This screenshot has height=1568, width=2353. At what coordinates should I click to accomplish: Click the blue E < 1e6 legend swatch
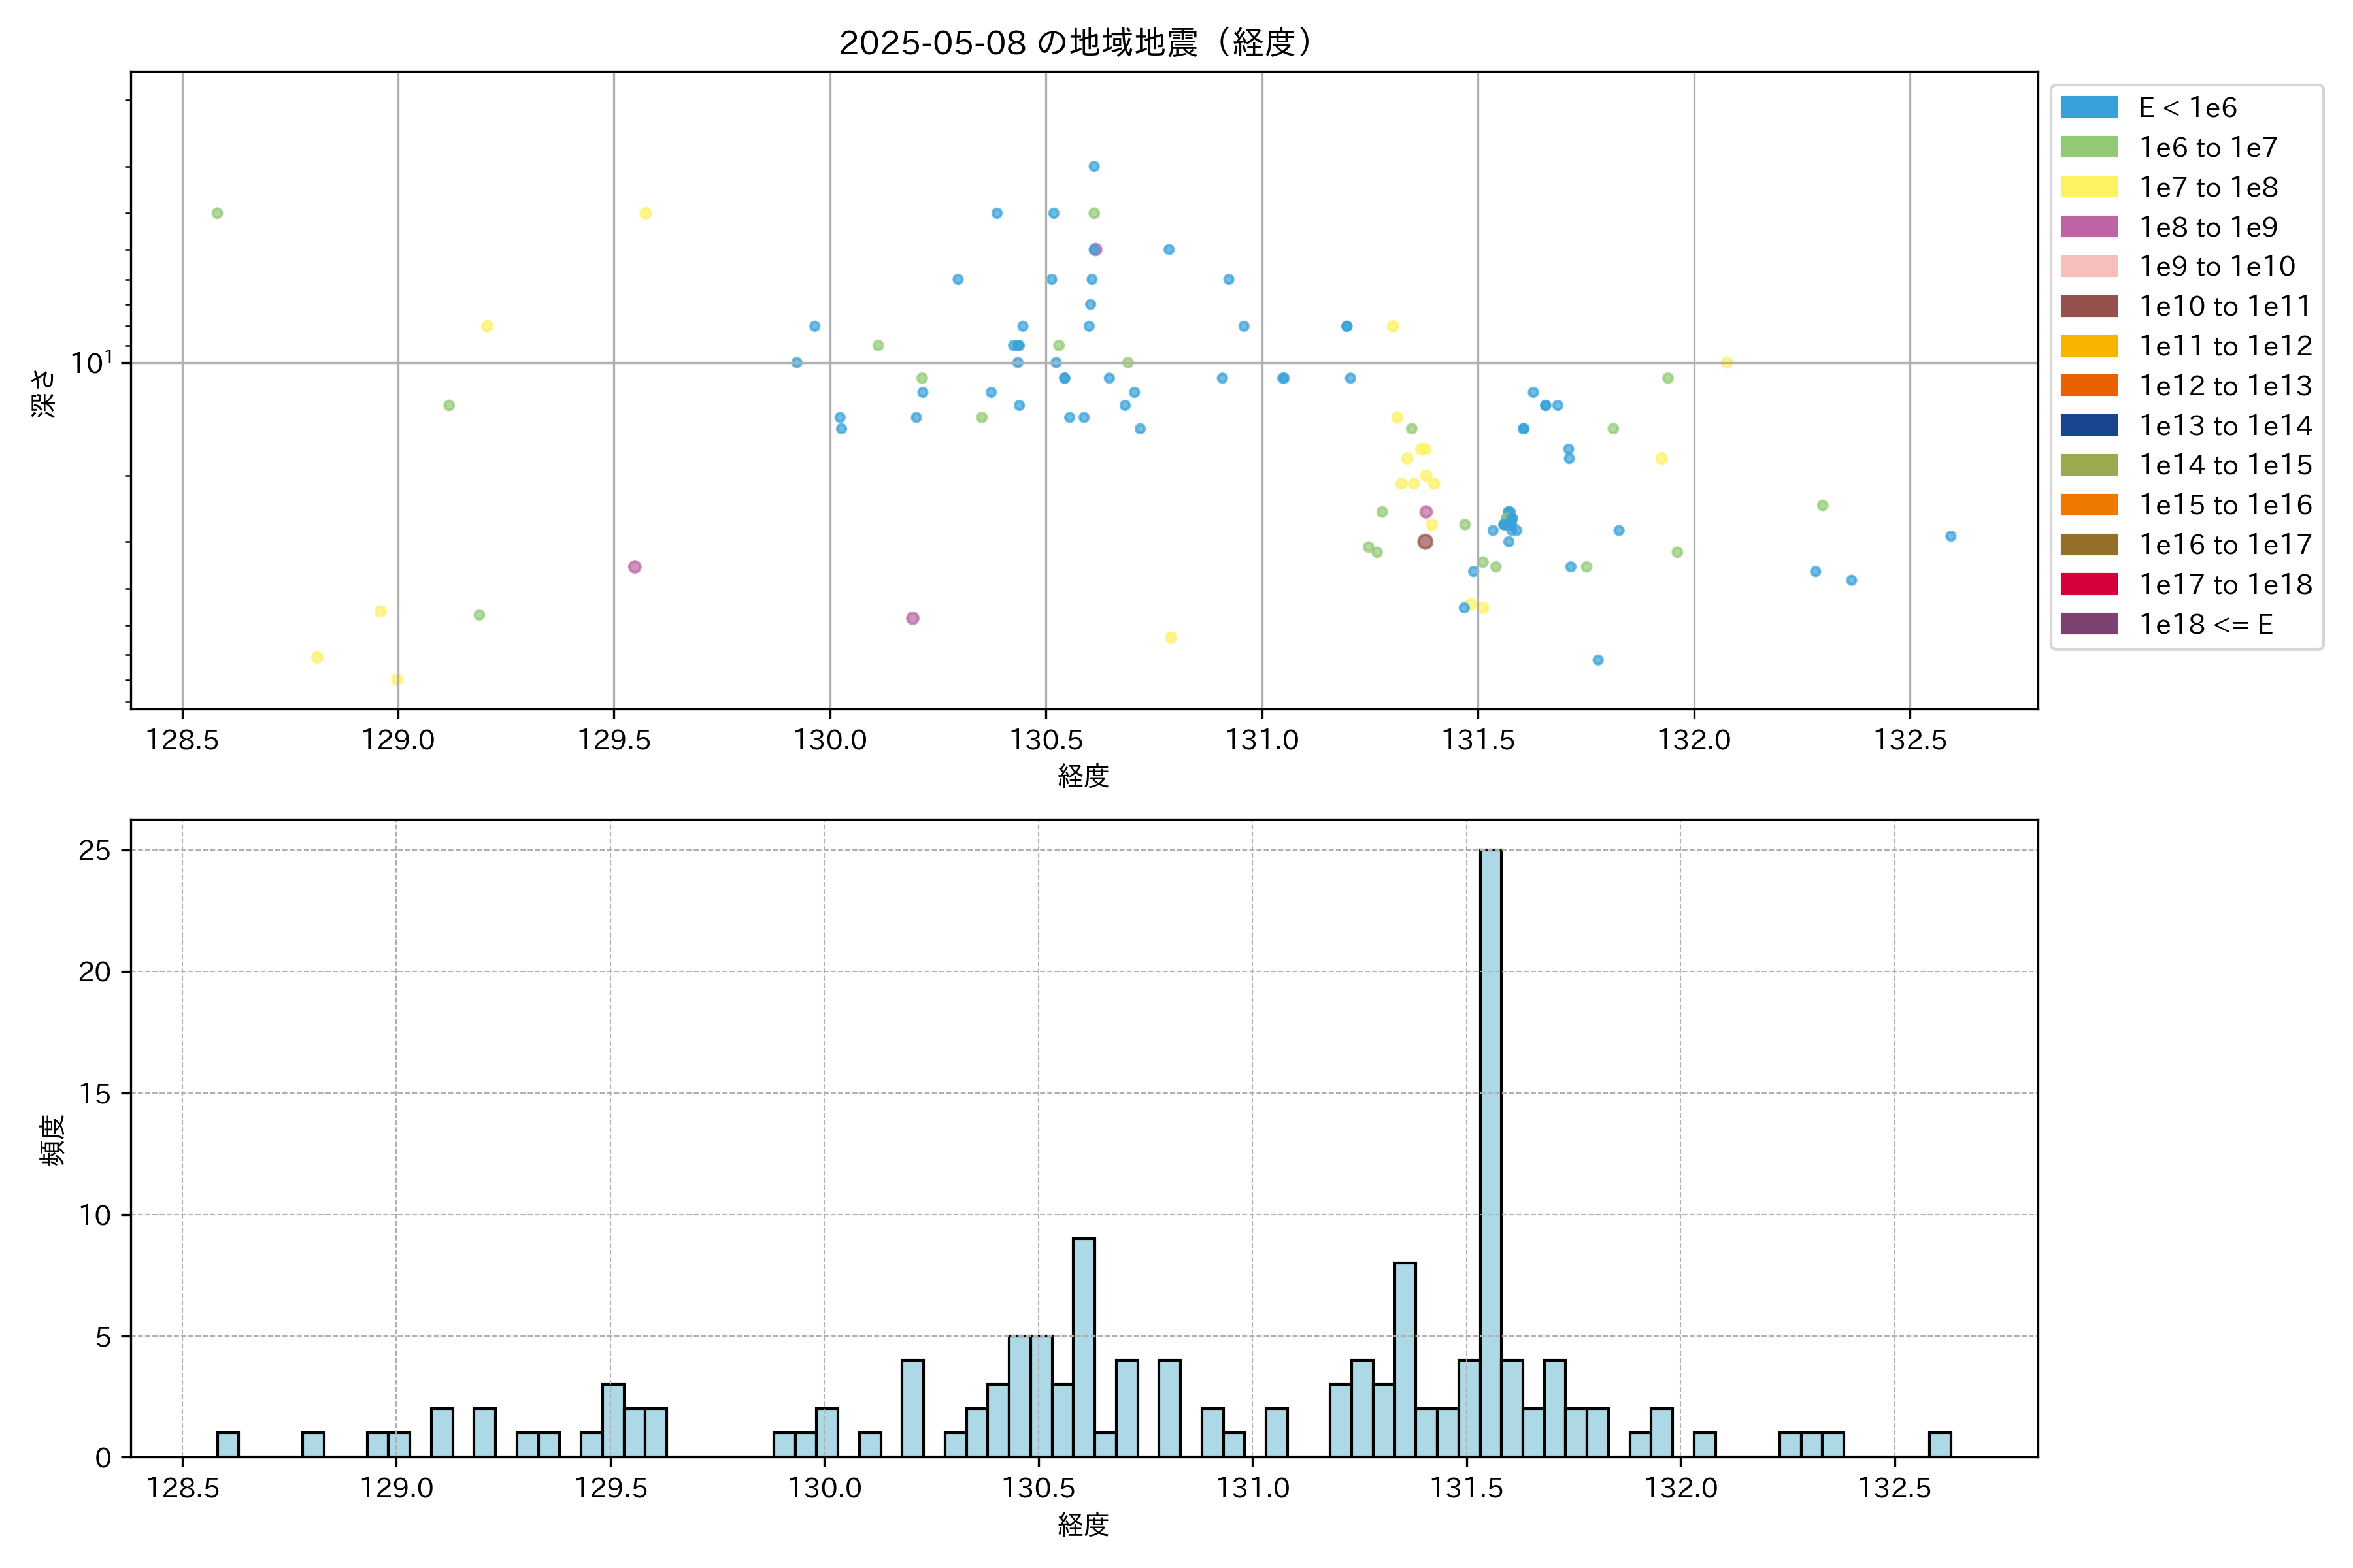[x=2088, y=107]
